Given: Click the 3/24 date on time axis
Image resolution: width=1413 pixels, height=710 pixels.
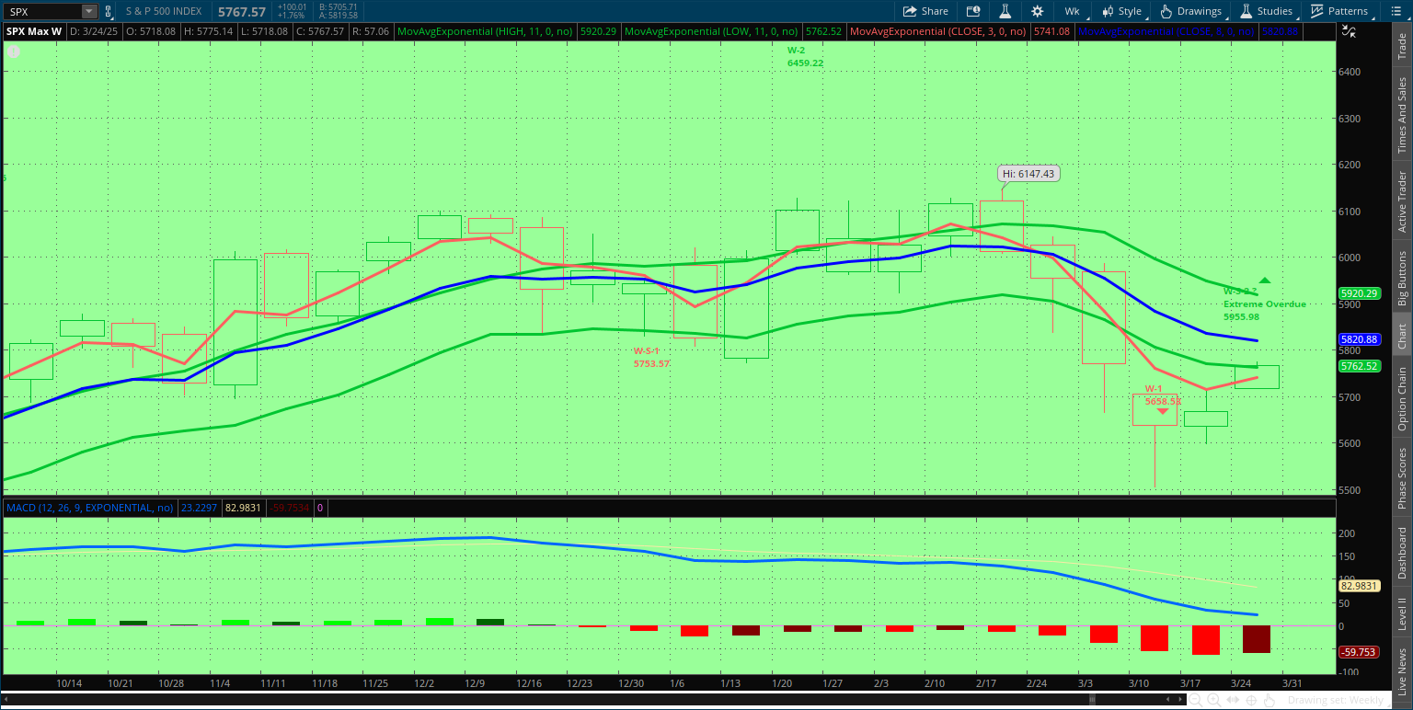Looking at the screenshot, I should pyautogui.click(x=1242, y=683).
